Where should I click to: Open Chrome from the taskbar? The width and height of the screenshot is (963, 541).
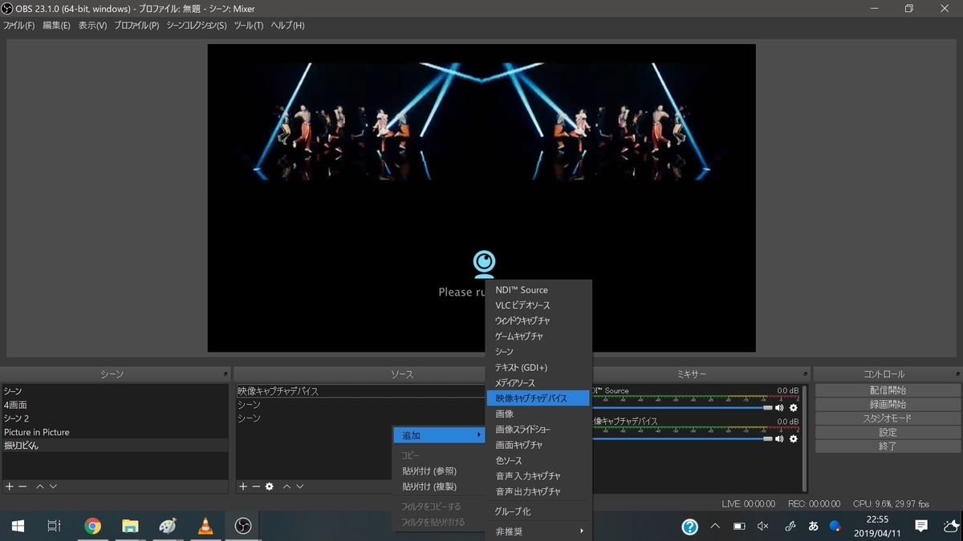pyautogui.click(x=93, y=526)
